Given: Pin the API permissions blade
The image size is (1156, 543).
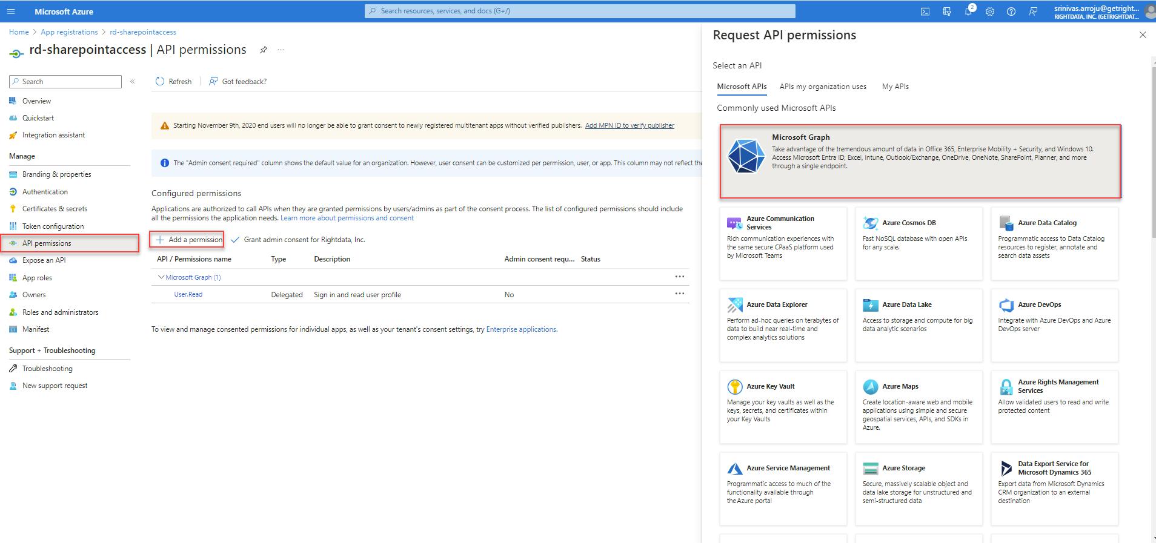Looking at the screenshot, I should 264,50.
